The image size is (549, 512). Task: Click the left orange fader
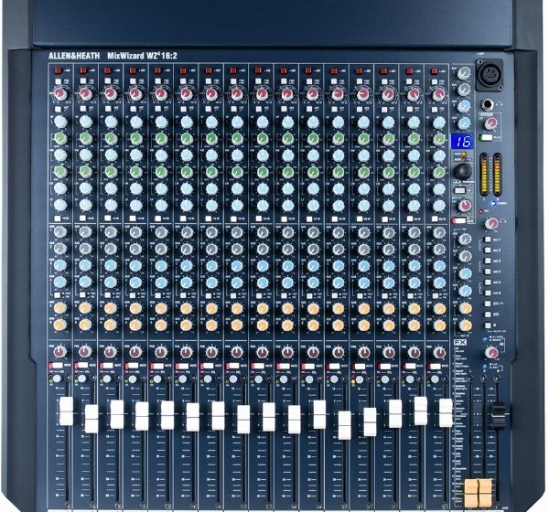pyautogui.click(x=471, y=493)
